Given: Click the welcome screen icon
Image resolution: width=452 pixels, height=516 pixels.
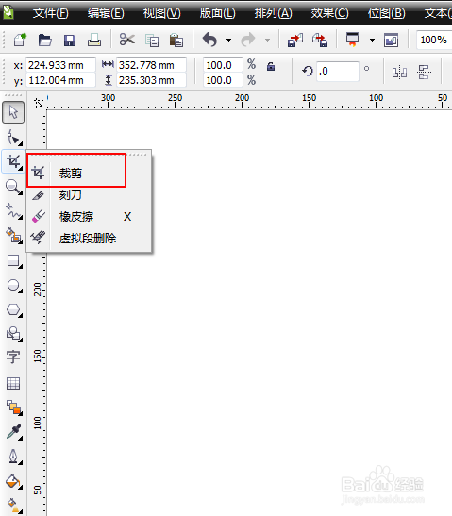Looking at the screenshot, I should tap(391, 41).
